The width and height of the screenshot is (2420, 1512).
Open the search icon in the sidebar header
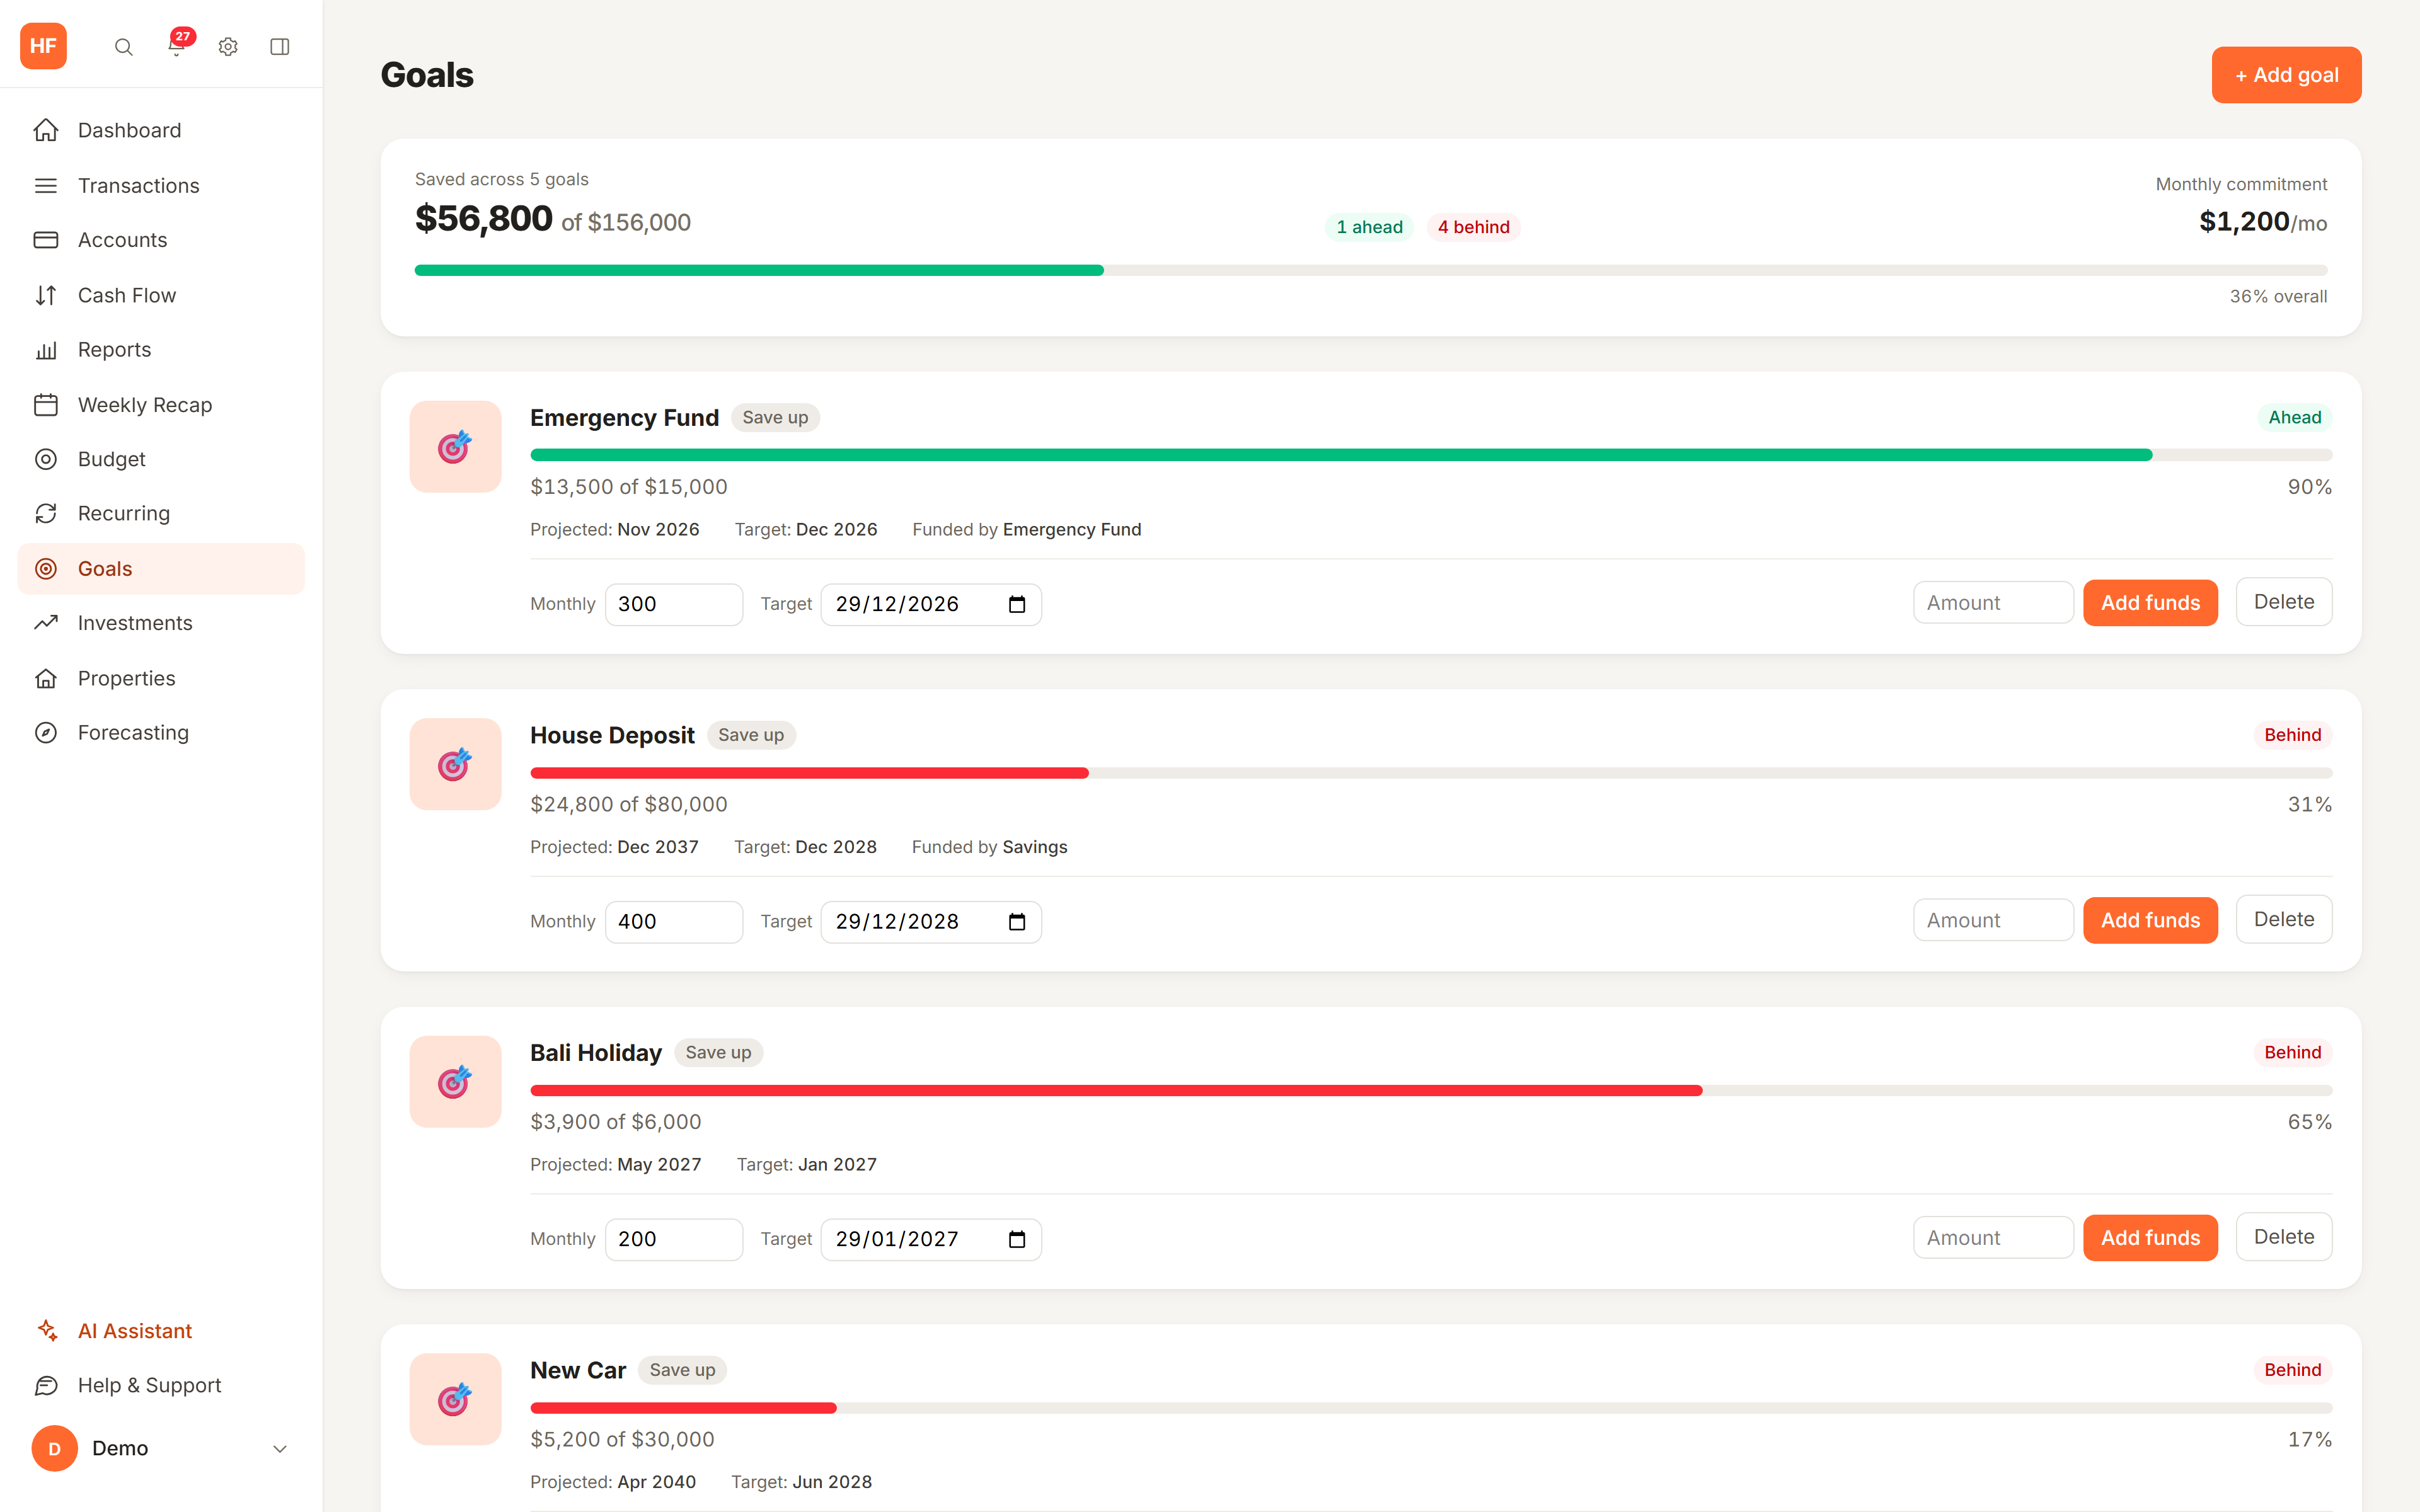124,47
